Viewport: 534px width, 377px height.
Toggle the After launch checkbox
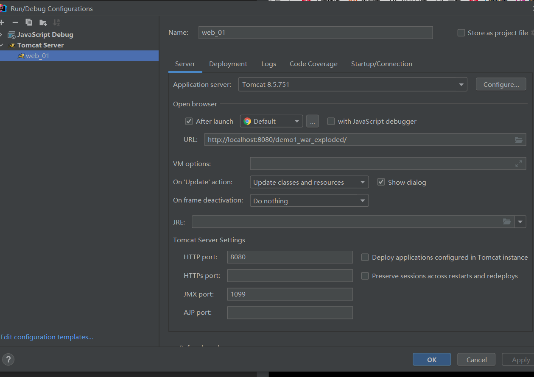(x=189, y=121)
